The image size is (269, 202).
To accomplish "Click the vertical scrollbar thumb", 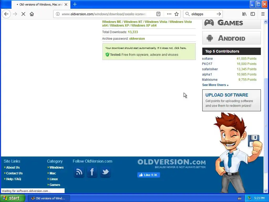I will [x=266, y=125].
